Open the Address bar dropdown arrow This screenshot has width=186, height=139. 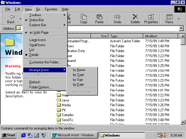point(181,28)
